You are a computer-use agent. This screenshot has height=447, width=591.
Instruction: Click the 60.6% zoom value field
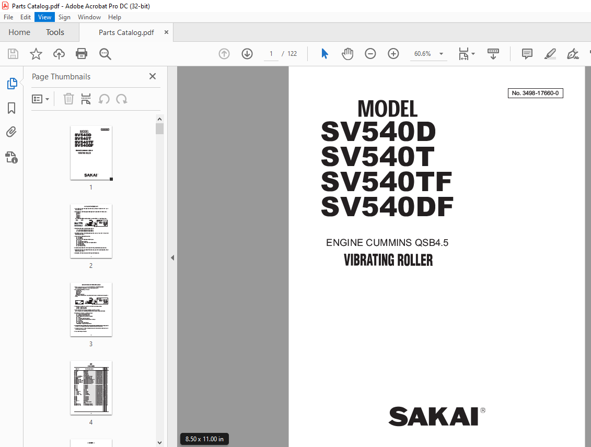coord(423,54)
